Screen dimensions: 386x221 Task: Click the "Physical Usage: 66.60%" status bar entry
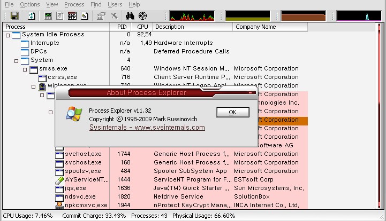[x=203, y=216]
